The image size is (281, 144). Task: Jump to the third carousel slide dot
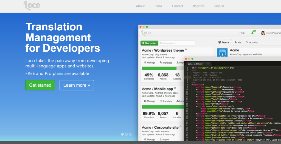[130, 134]
